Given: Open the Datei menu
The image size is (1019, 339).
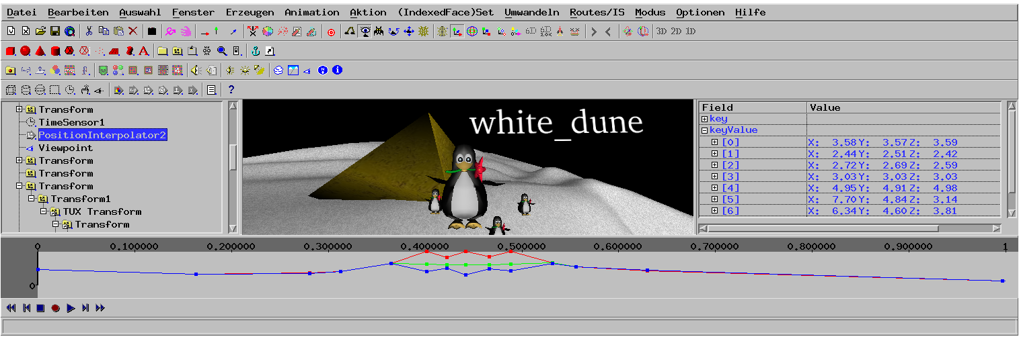Looking at the screenshot, I should [22, 12].
